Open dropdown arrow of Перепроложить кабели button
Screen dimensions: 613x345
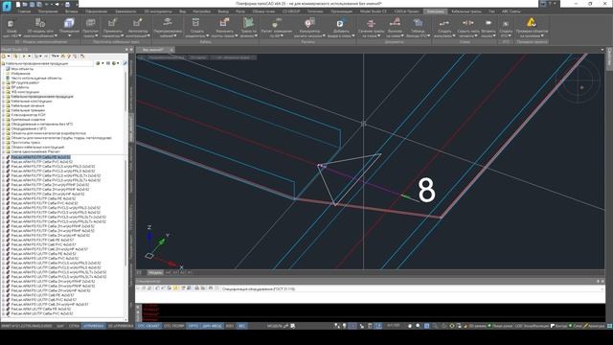(174, 35)
